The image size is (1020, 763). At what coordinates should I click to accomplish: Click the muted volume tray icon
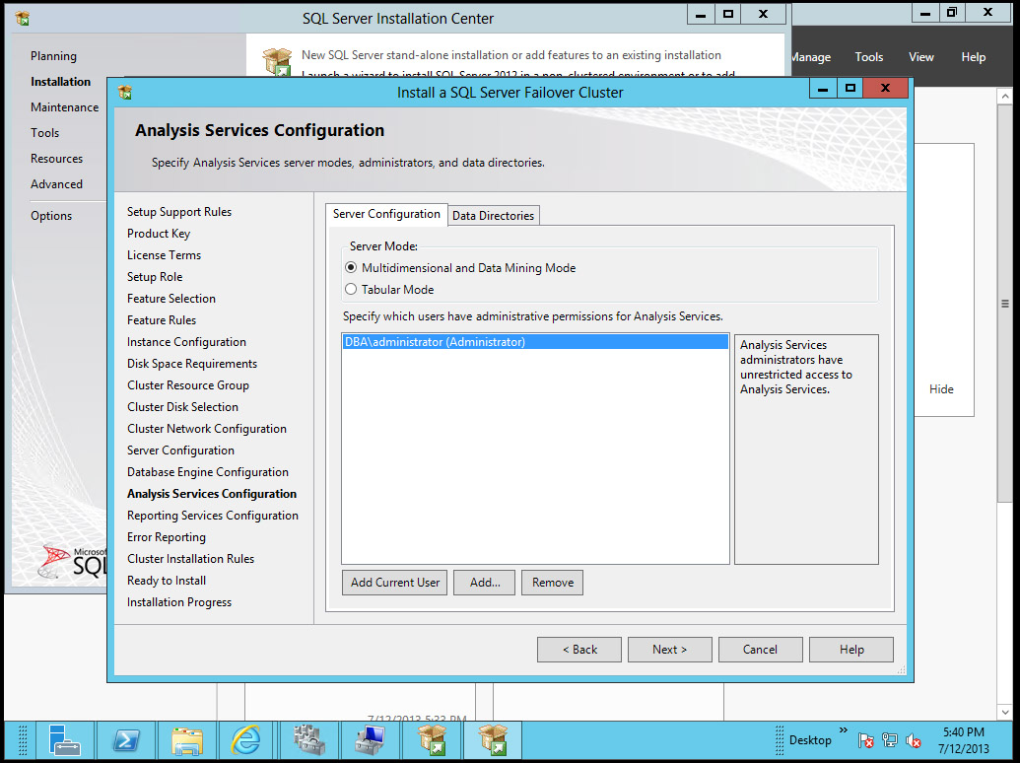pyautogui.click(x=913, y=739)
